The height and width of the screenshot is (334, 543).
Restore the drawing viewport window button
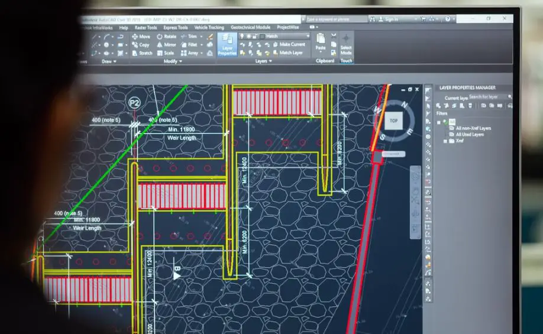[410, 89]
